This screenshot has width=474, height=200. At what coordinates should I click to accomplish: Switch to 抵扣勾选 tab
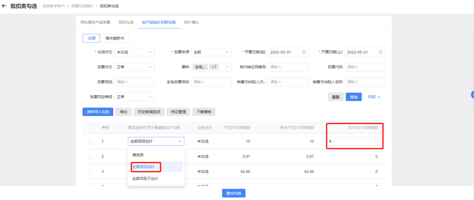(126, 22)
